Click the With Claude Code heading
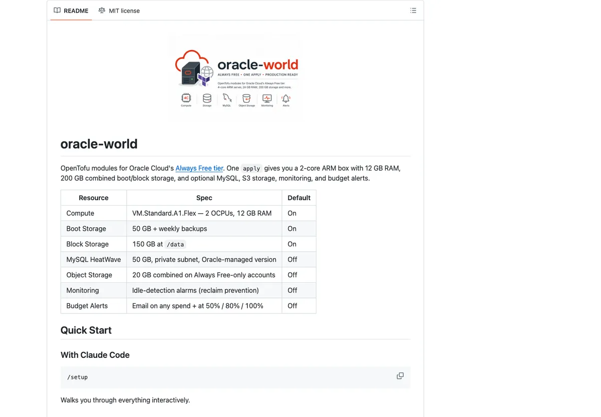The width and height of the screenshot is (601, 417). [x=95, y=355]
